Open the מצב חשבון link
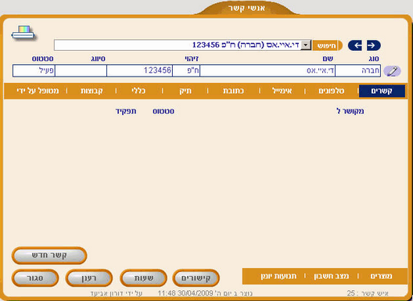Image resolution: width=413 pixels, height=301 pixels. point(331,276)
